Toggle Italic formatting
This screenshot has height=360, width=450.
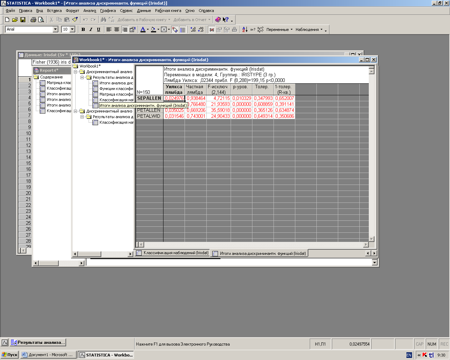(91, 30)
